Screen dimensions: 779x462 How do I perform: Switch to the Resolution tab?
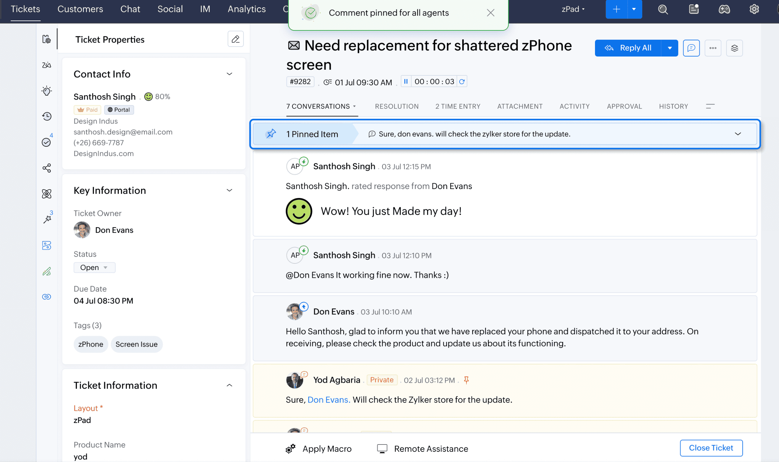click(x=396, y=106)
